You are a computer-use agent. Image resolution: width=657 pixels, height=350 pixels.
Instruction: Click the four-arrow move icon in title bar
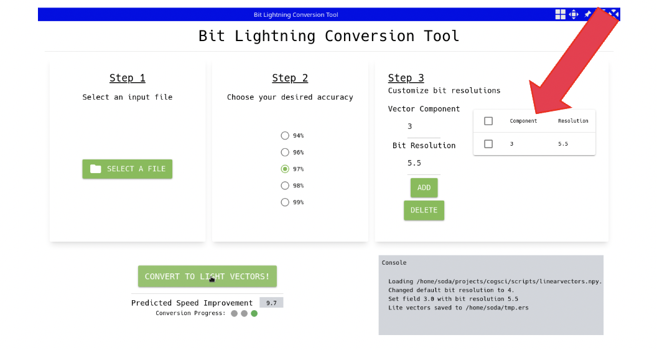point(574,14)
